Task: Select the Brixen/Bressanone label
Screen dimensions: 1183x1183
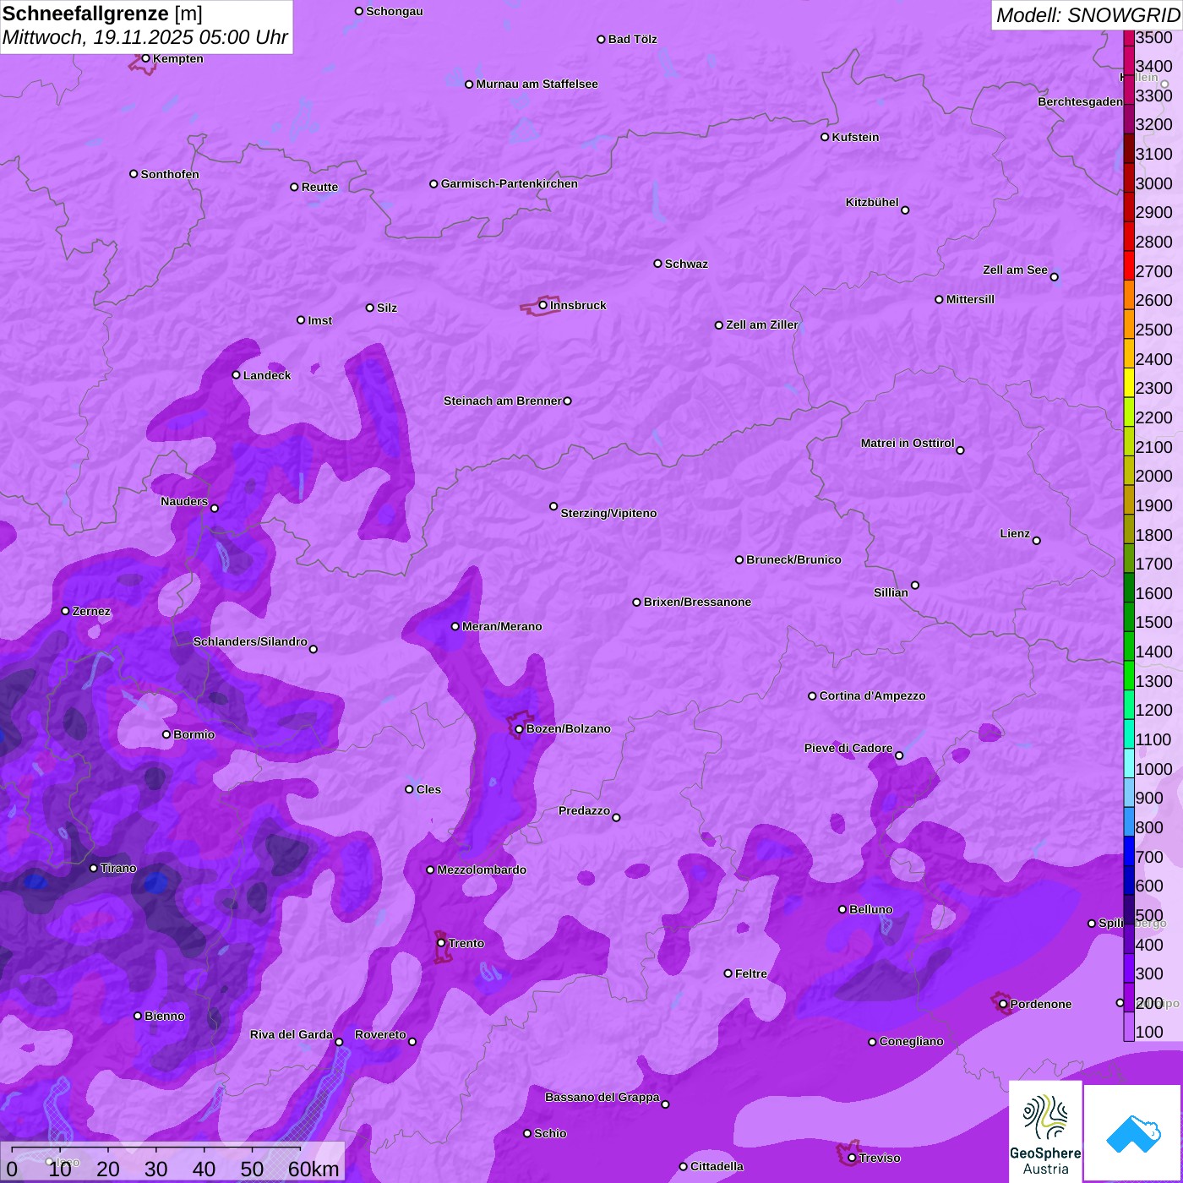Action: click(x=697, y=602)
